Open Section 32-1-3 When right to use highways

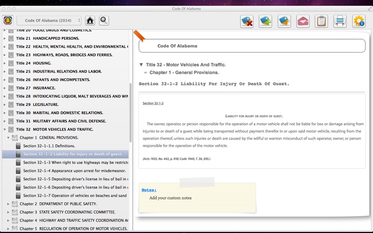coord(65,162)
